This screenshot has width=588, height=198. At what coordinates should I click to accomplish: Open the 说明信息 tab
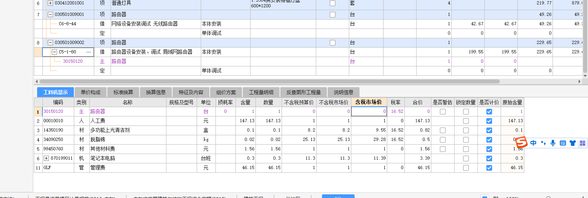344,92
